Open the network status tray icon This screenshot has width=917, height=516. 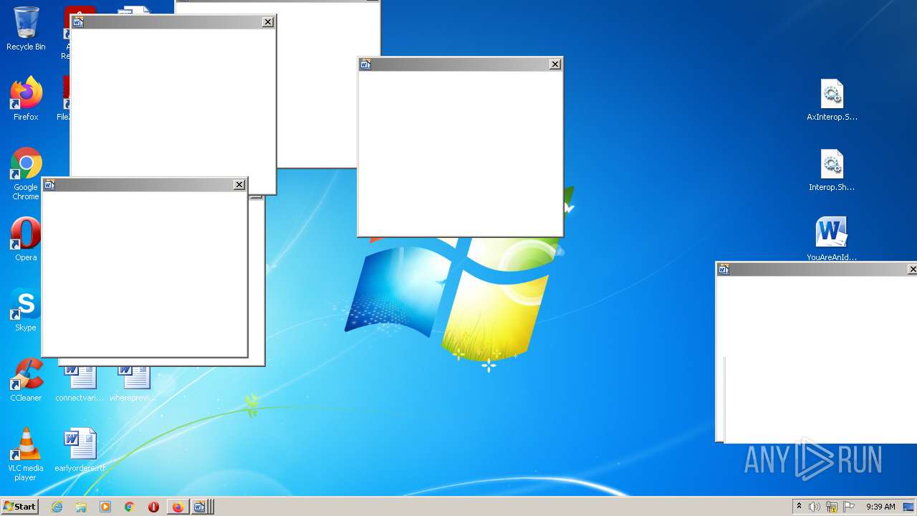pyautogui.click(x=832, y=507)
